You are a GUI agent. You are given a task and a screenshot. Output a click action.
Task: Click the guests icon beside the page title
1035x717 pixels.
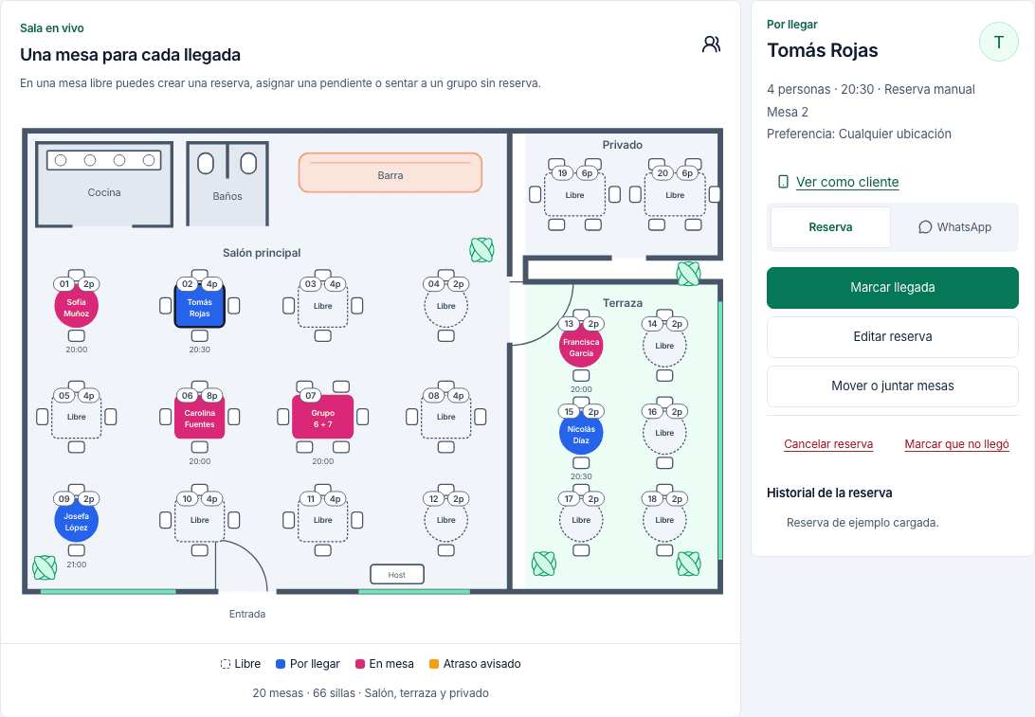pyautogui.click(x=711, y=45)
